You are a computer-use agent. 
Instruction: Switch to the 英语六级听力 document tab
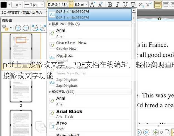point(22,12)
